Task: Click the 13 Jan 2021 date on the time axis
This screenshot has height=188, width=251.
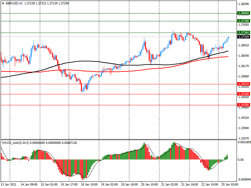Action: click(x=8, y=185)
